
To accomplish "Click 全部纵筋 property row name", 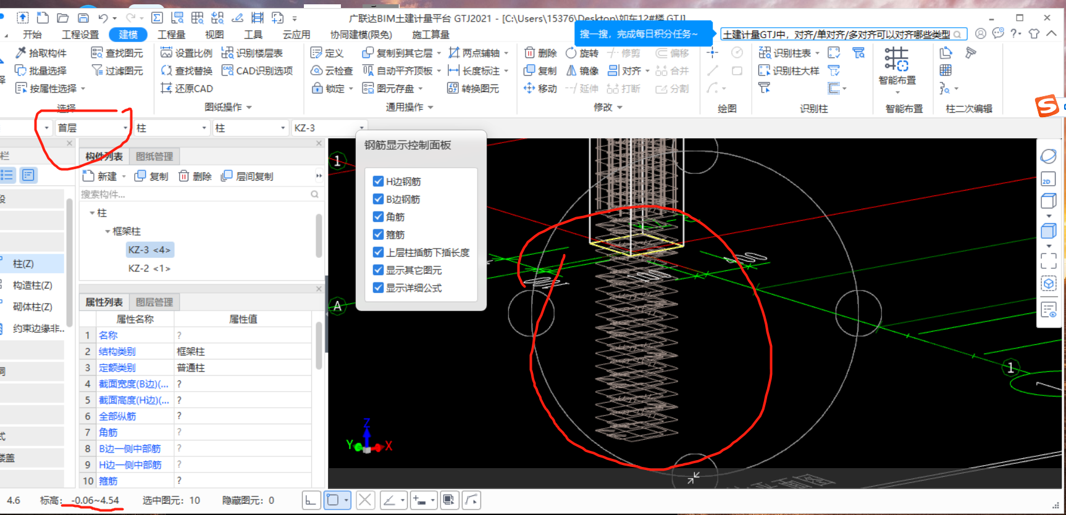I will [117, 416].
